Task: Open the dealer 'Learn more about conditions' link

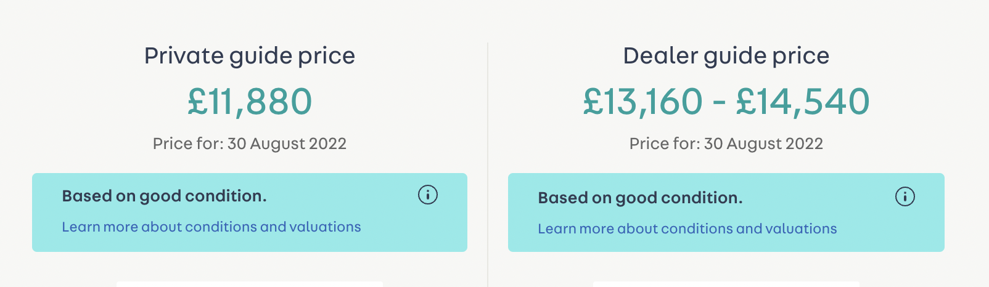Action: 687,229
